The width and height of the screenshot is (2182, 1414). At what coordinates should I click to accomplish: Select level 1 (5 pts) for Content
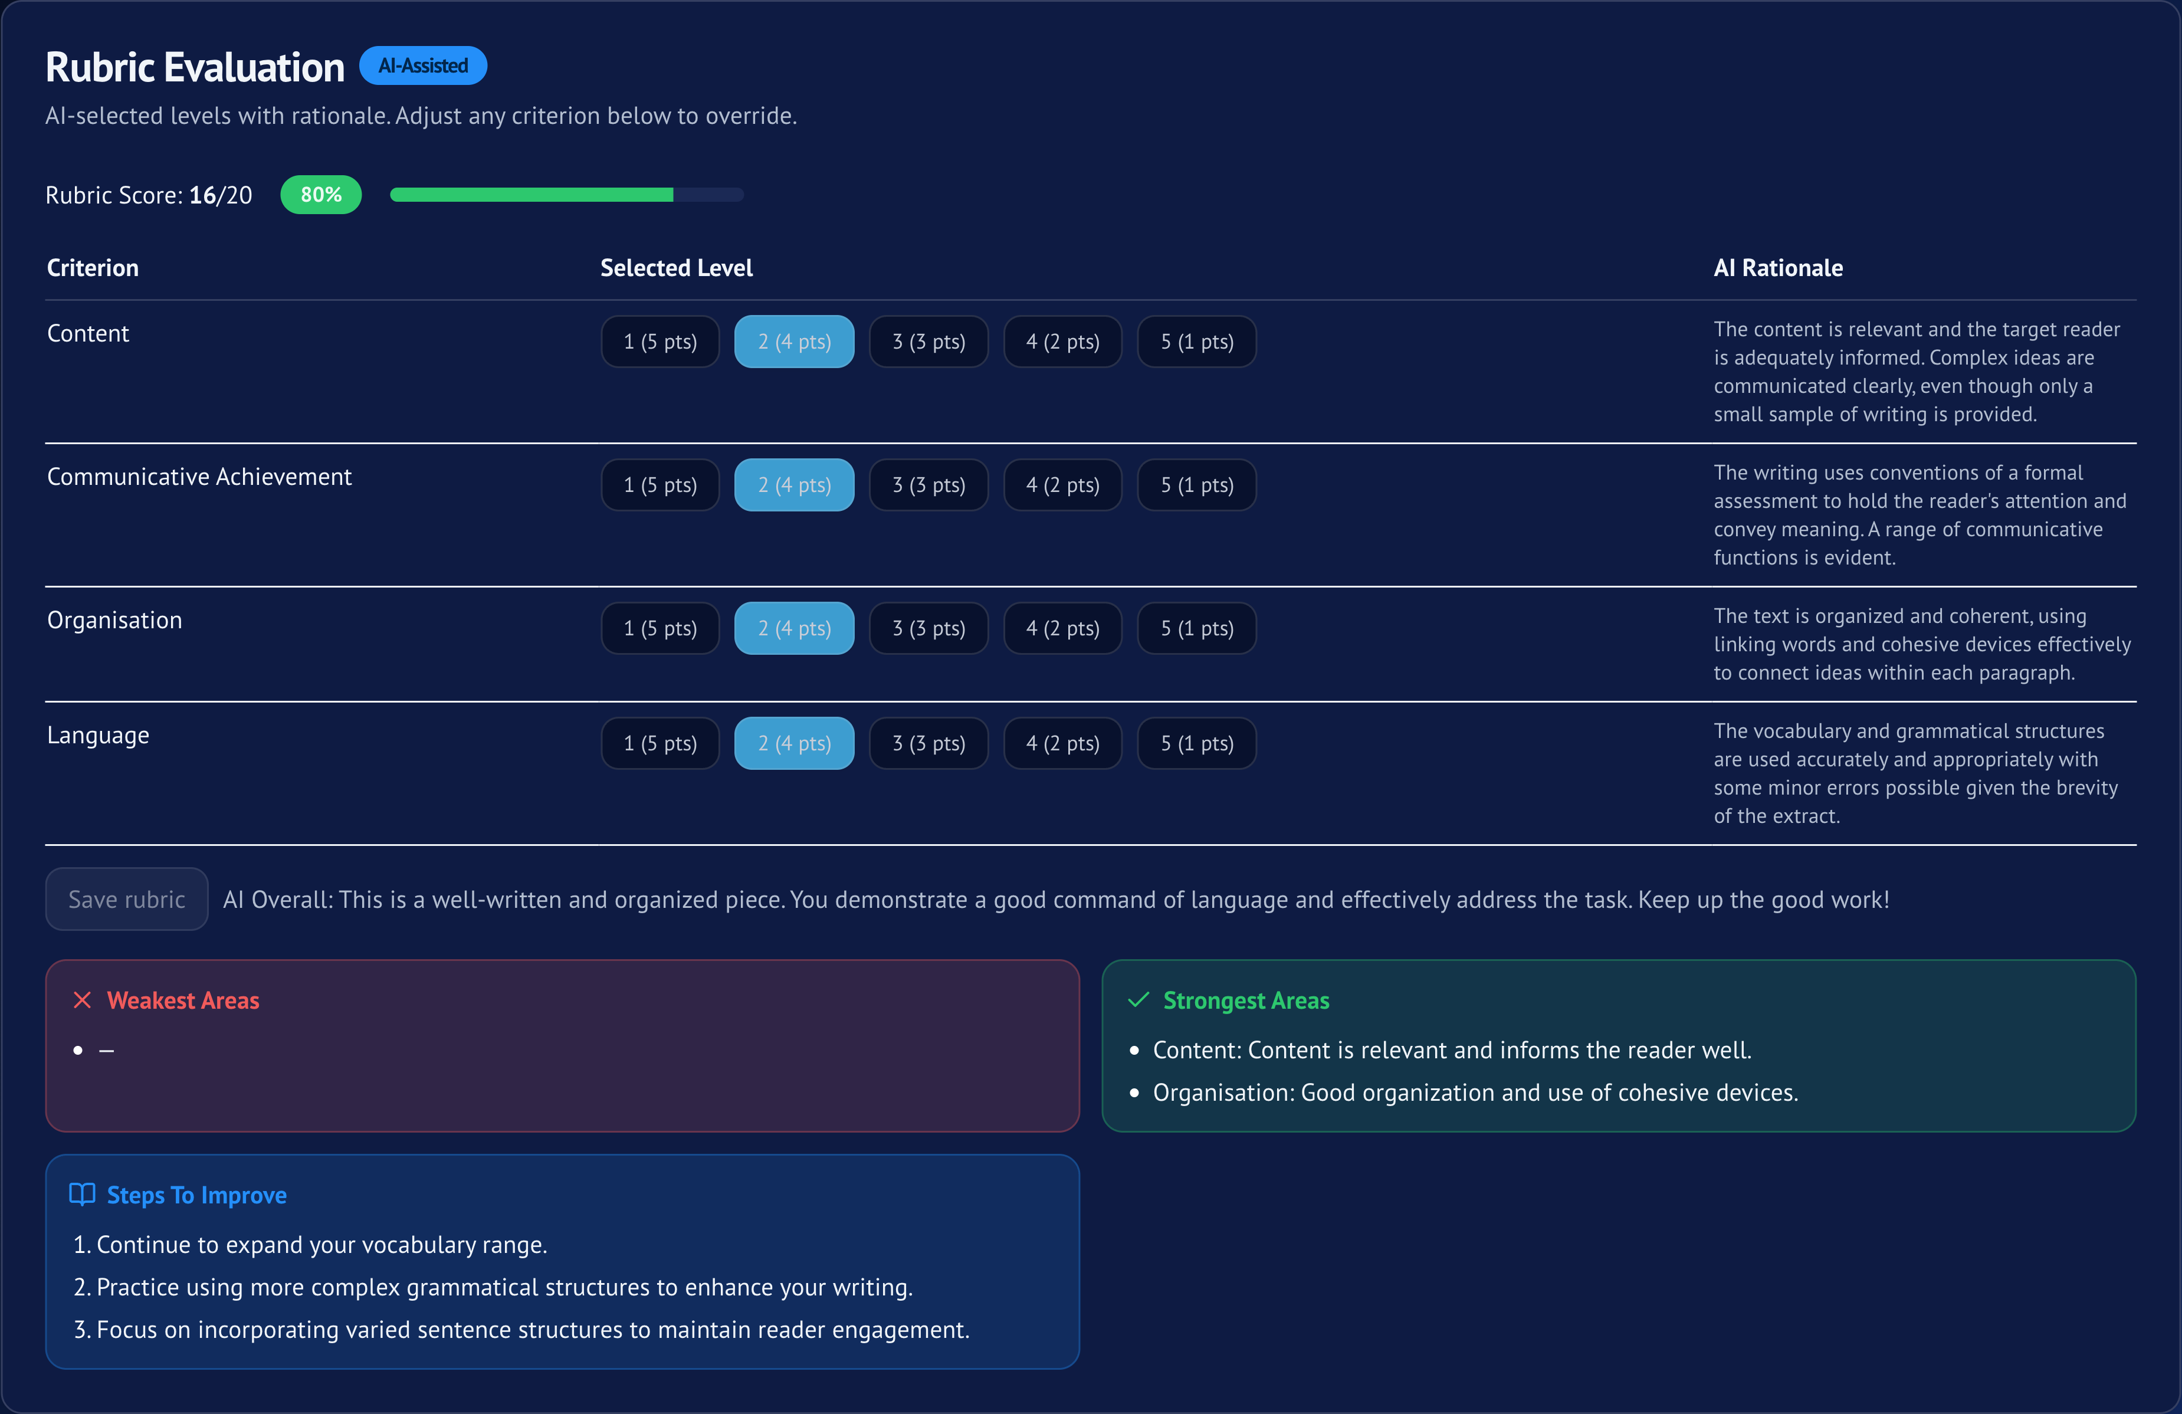coord(659,341)
